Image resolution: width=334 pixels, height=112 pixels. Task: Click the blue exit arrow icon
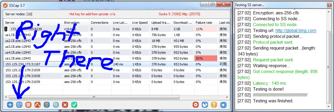pyautogui.click(x=223, y=104)
